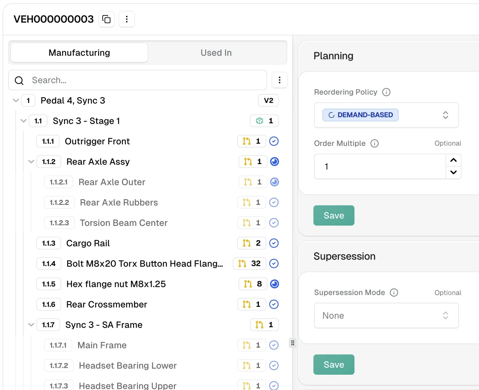
Task: Click the status circle on Torsion Beam Center row
Action: [x=274, y=223]
